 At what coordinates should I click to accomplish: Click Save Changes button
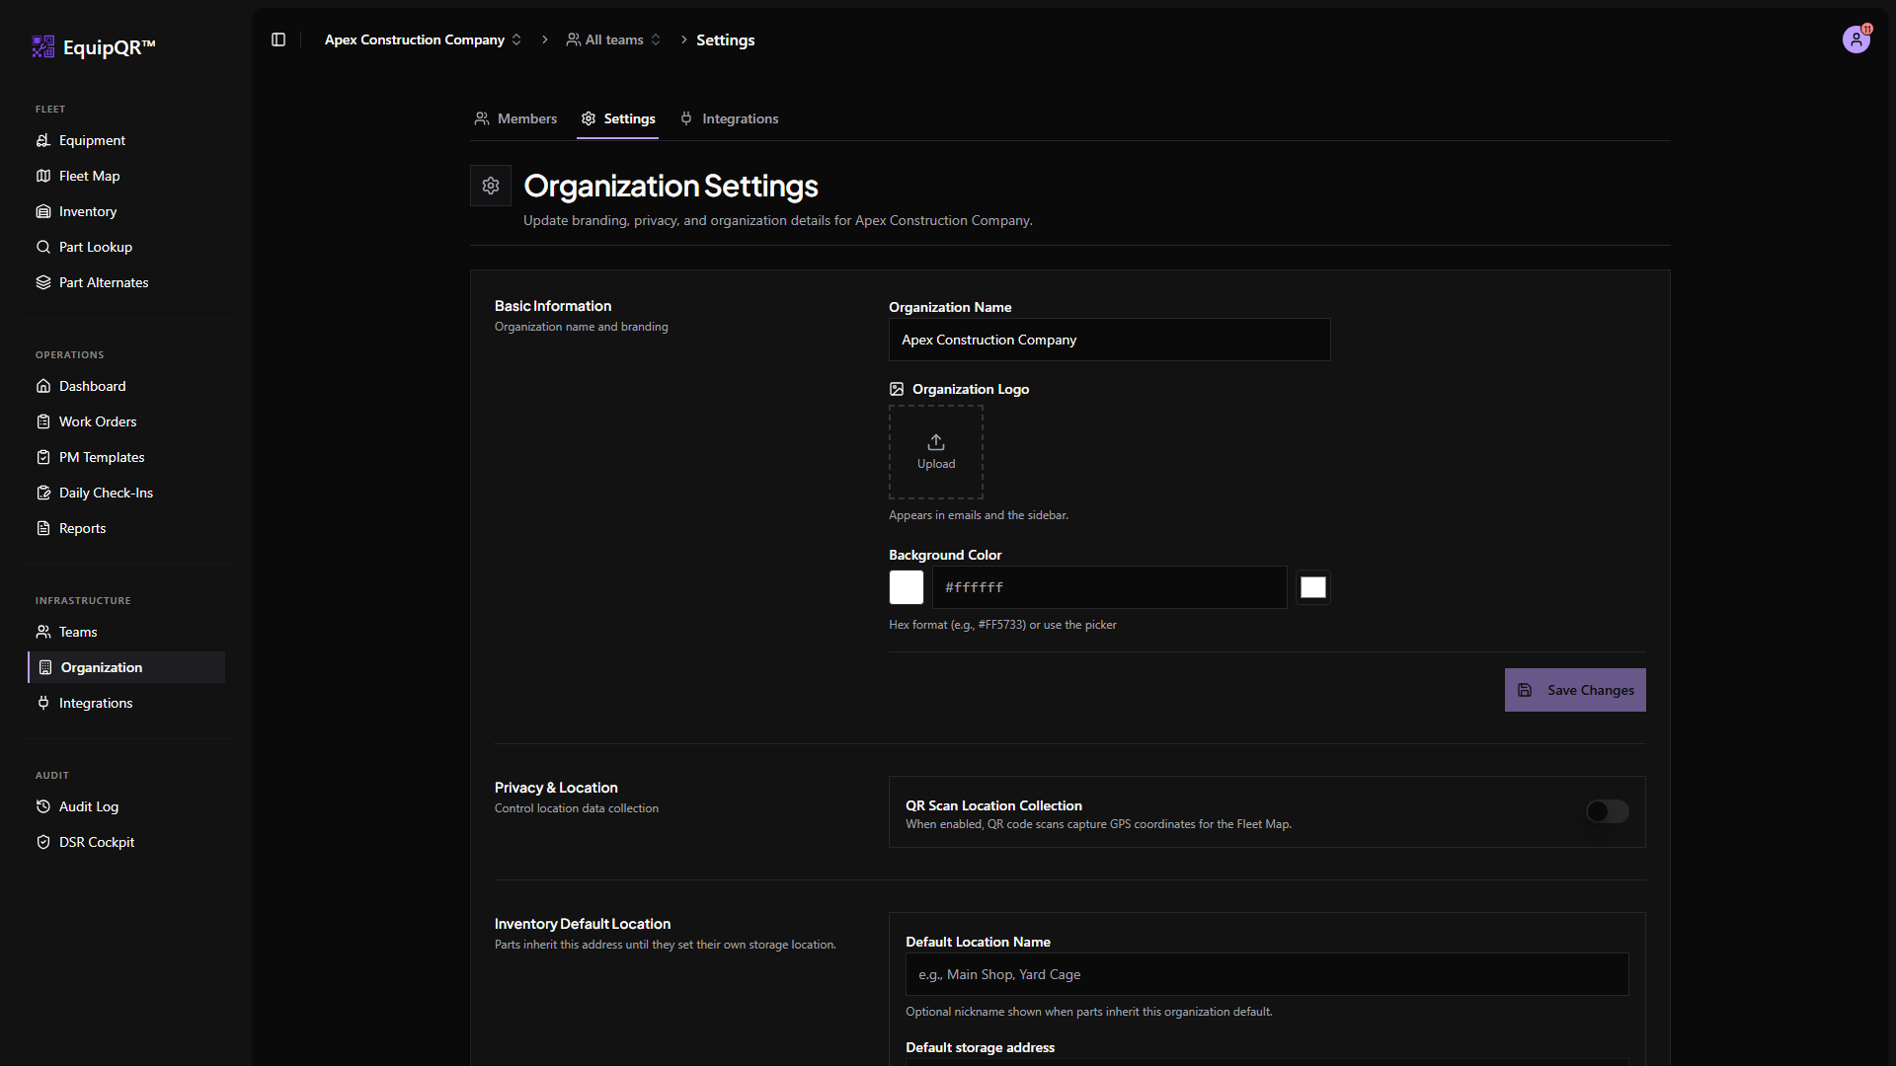[x=1575, y=690]
